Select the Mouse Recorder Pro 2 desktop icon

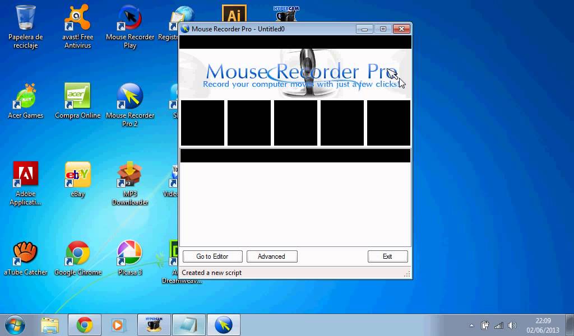click(130, 105)
